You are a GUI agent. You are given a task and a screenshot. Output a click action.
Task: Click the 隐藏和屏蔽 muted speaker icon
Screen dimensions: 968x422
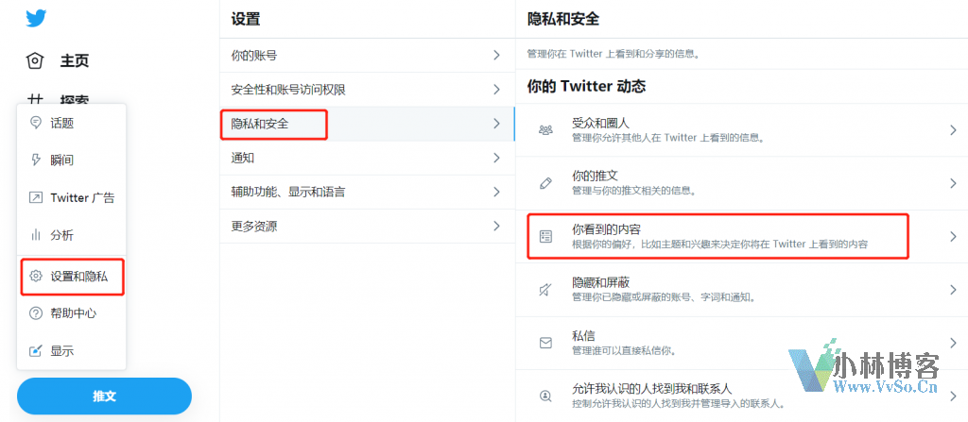(x=545, y=289)
